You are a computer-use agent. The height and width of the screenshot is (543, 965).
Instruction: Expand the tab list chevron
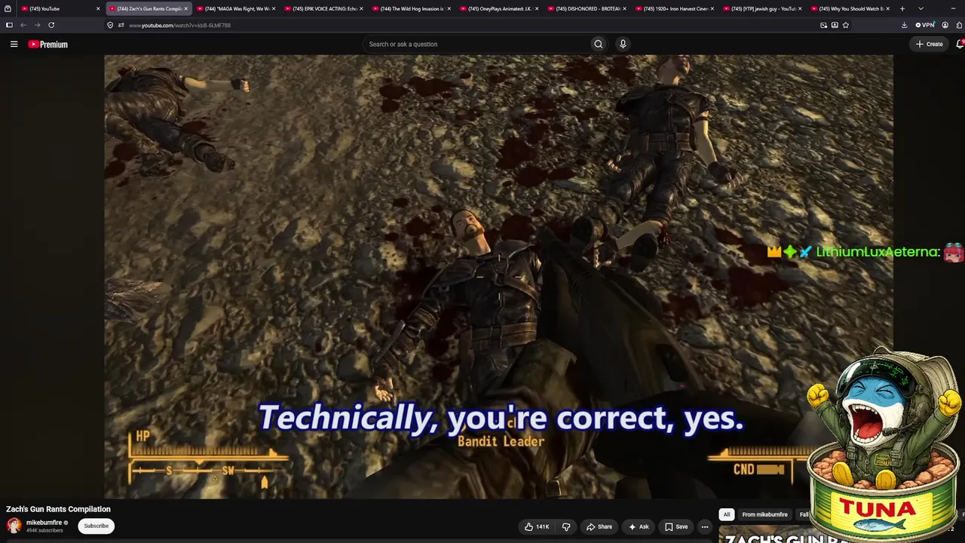921,9
